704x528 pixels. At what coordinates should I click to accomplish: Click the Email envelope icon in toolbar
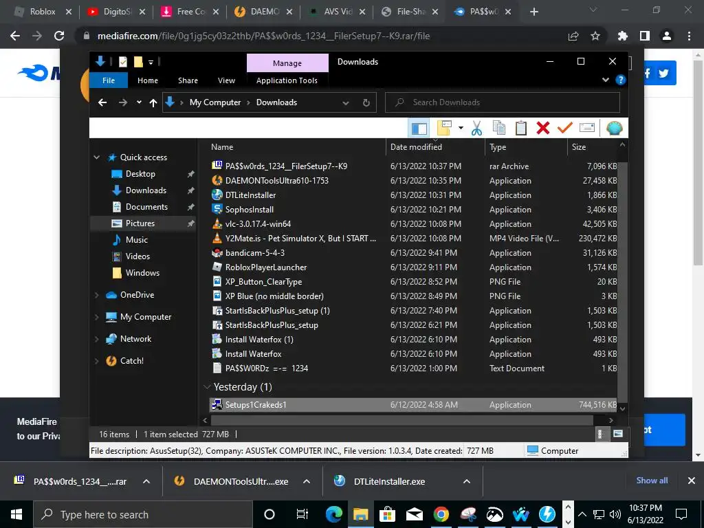point(587,129)
